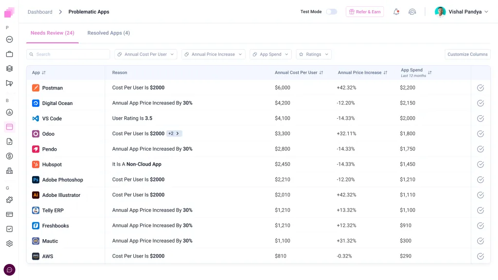Sort by Annual Cost Per User arrows
This screenshot has height=280, width=498.
coord(321,73)
